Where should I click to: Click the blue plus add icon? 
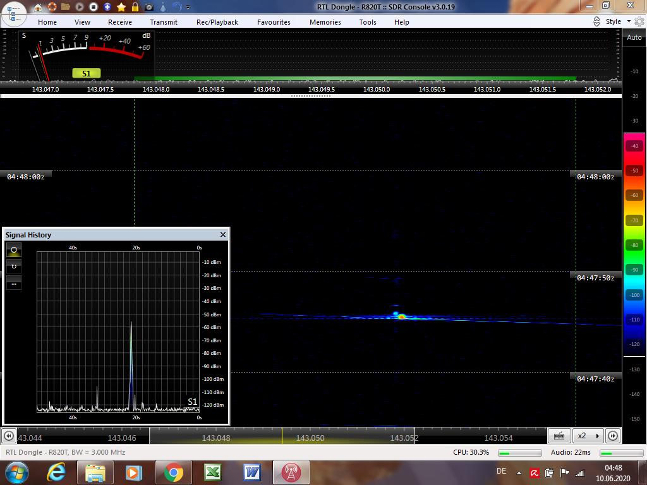click(107, 7)
